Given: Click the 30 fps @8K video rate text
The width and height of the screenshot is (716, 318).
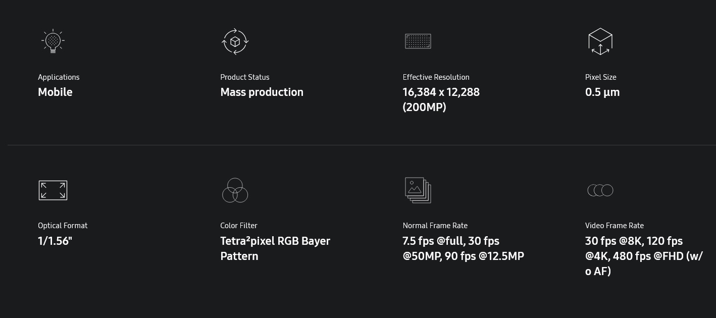Looking at the screenshot, I should tap(612, 241).
